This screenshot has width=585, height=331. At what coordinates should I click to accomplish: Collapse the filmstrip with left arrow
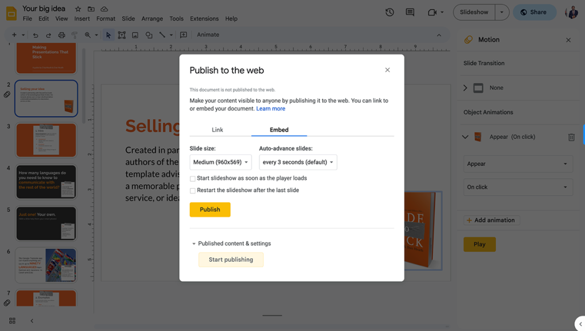[x=32, y=321]
